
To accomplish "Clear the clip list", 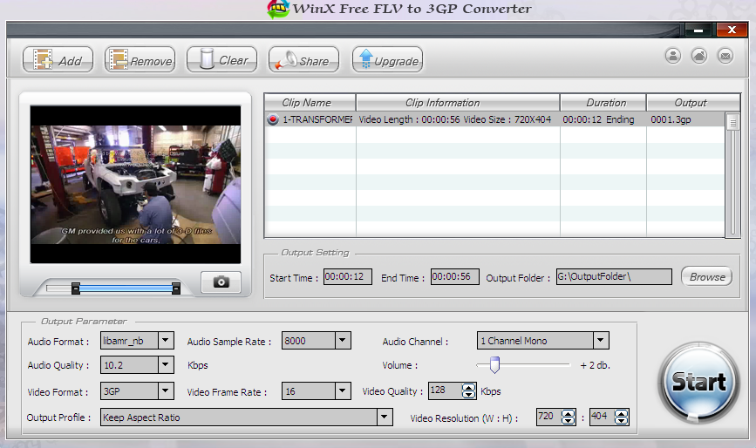I will tap(221, 60).
